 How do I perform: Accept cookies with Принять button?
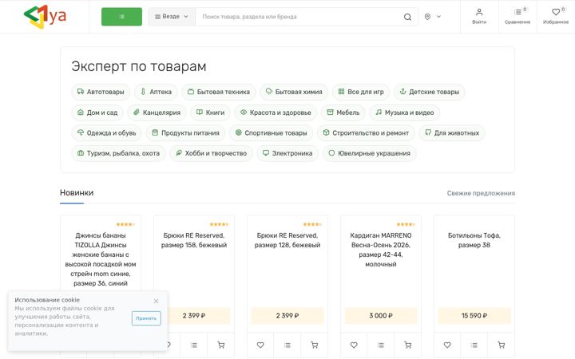click(x=146, y=318)
